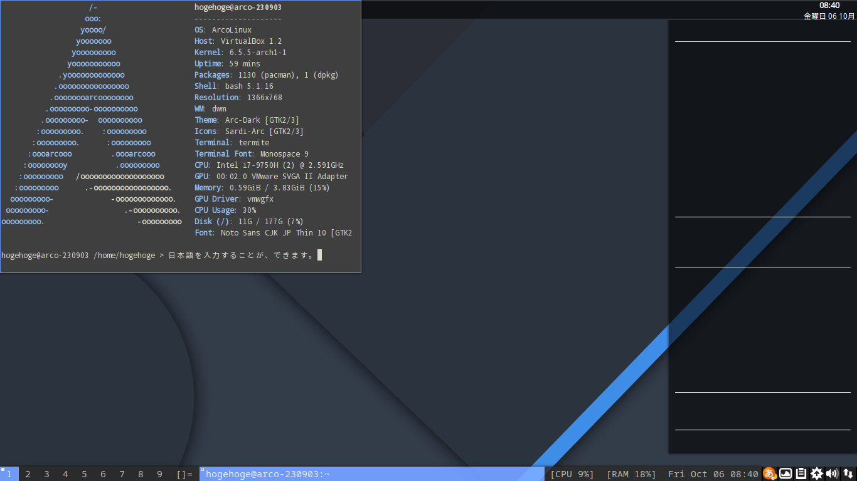Screen dimensions: 857x481
Task: Open the clipboard manager tray icon
Action: [801, 473]
